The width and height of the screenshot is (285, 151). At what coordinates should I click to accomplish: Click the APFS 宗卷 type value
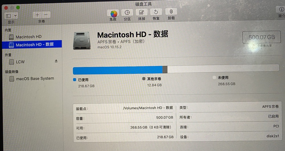270,107
